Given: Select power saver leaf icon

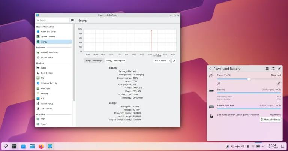Looking at the screenshot, I should 219,83.
